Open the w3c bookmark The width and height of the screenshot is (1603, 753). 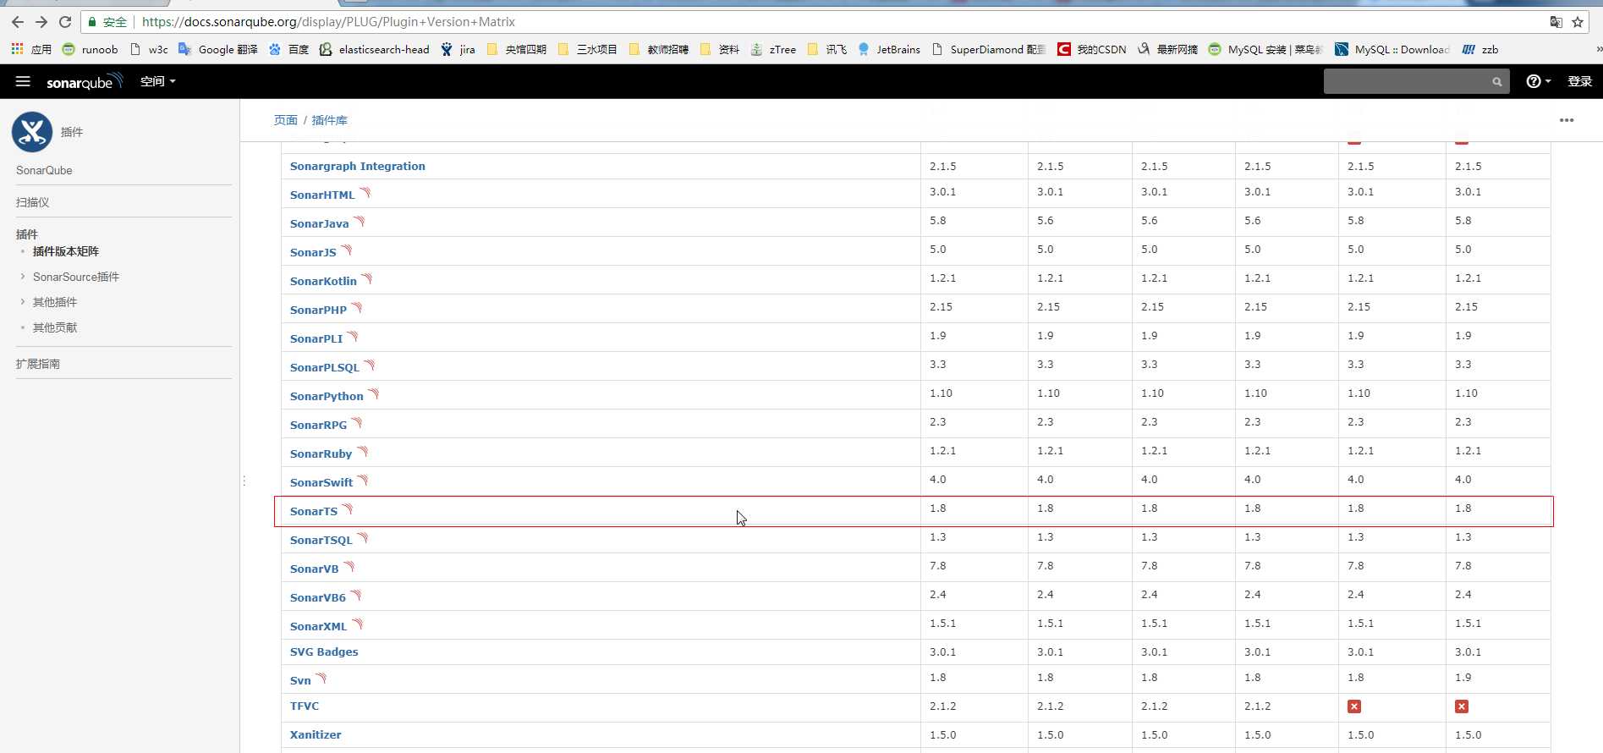tap(149, 49)
